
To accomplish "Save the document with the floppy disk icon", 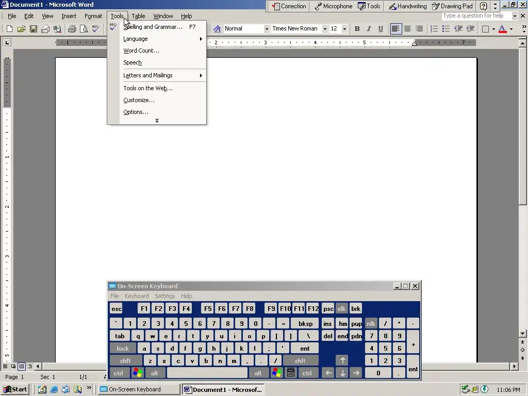I will [34, 29].
